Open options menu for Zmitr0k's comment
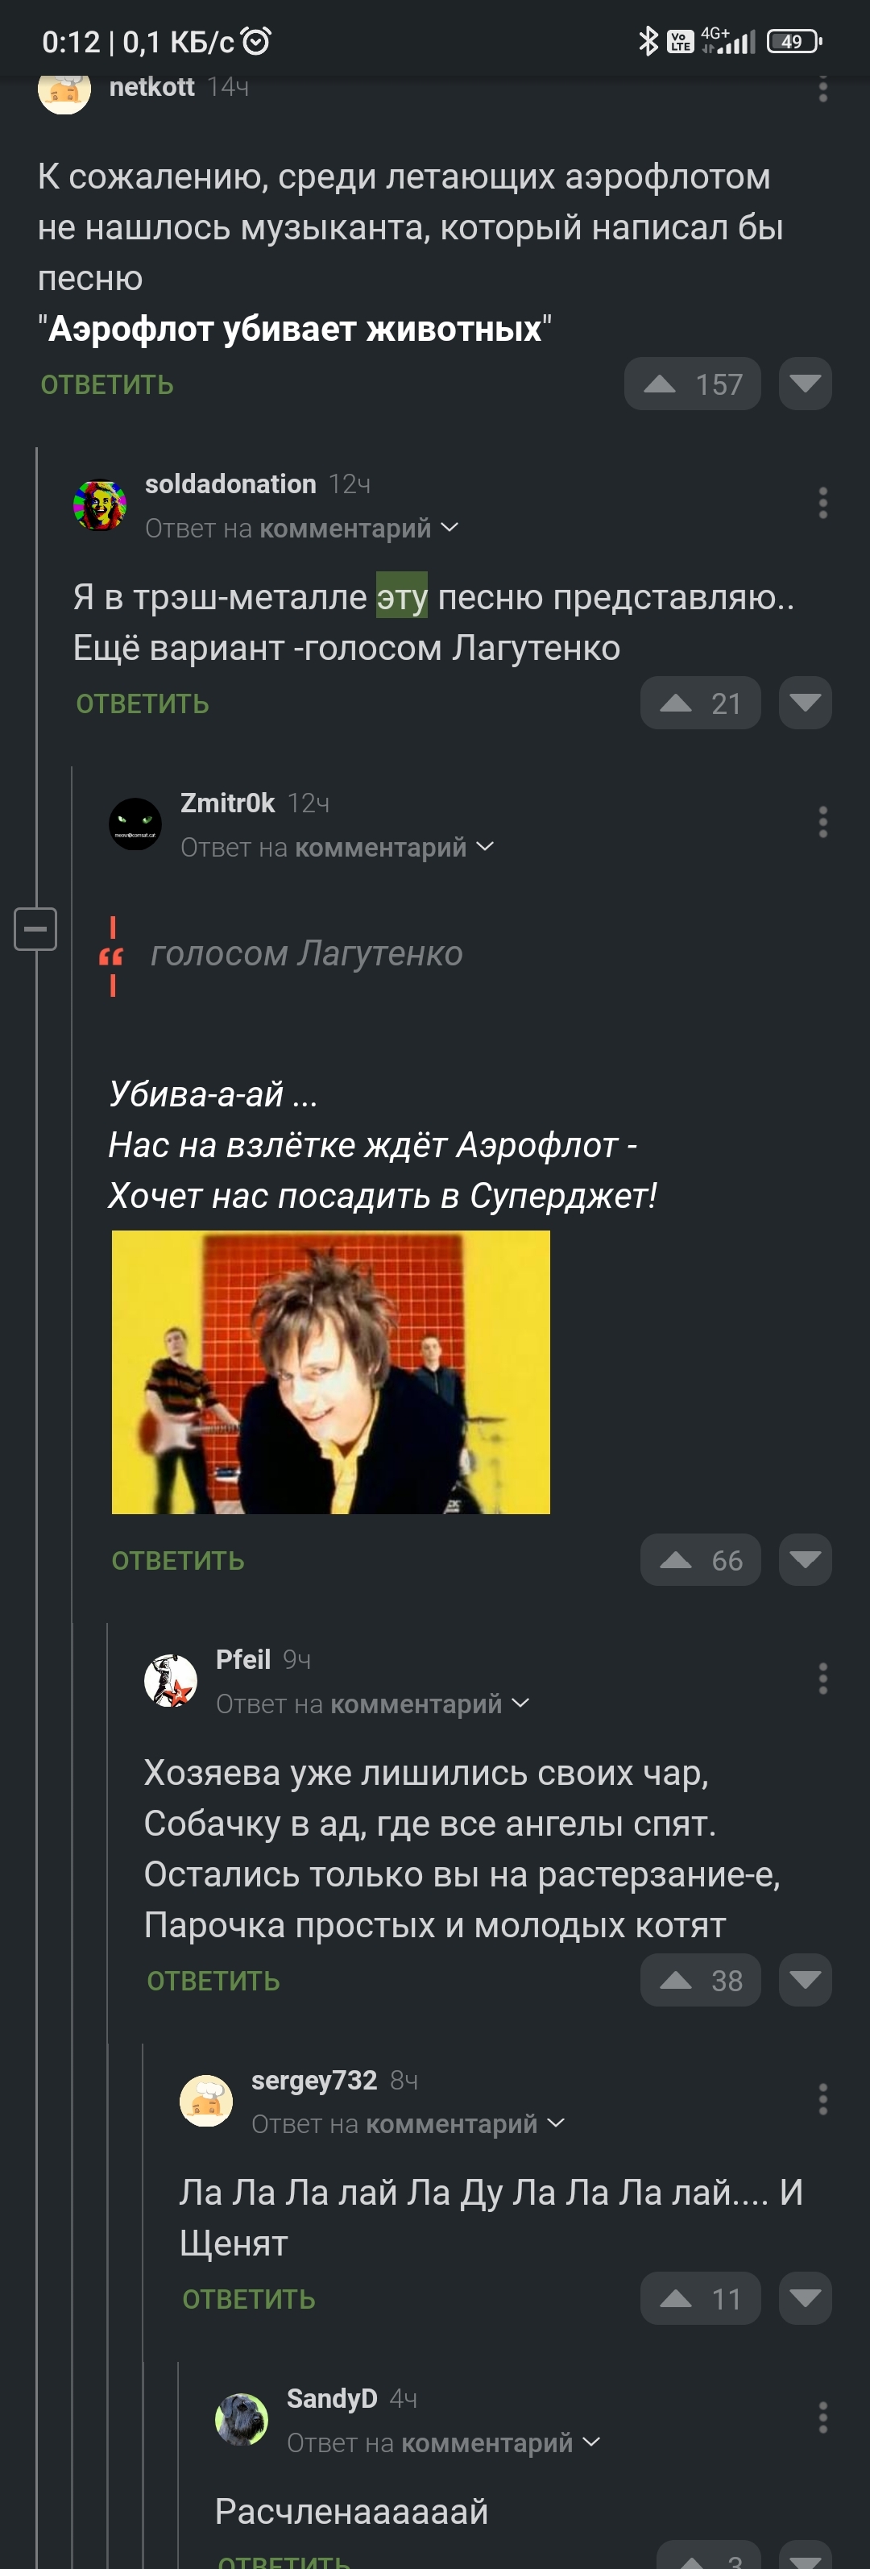This screenshot has width=870, height=2569. coord(822,823)
